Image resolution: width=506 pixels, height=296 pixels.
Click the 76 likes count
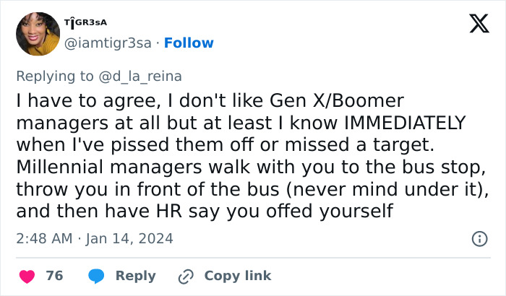pos(54,276)
